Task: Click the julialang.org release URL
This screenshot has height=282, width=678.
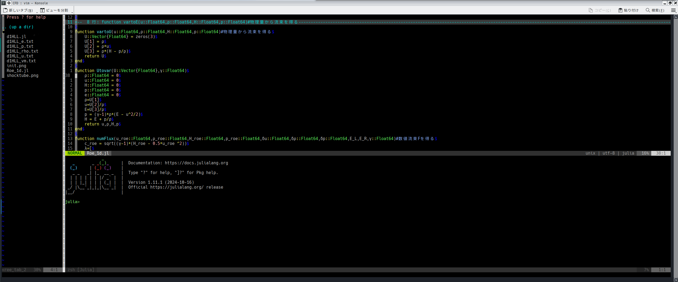Action: pyautogui.click(x=177, y=187)
